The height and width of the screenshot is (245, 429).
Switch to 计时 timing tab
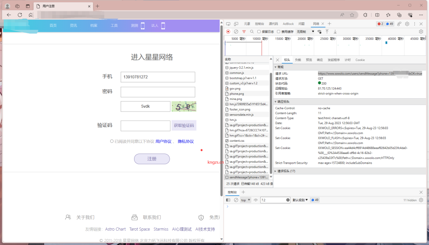click(x=347, y=60)
